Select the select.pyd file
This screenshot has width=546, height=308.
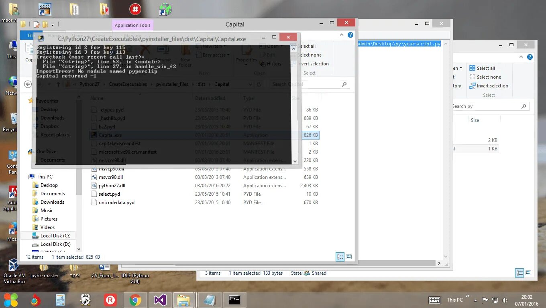(x=109, y=194)
